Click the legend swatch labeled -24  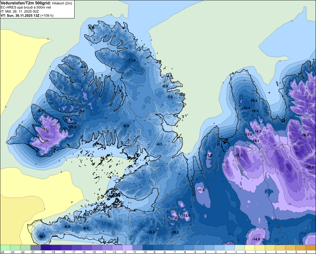pyautogui.click(x=5, y=247)
